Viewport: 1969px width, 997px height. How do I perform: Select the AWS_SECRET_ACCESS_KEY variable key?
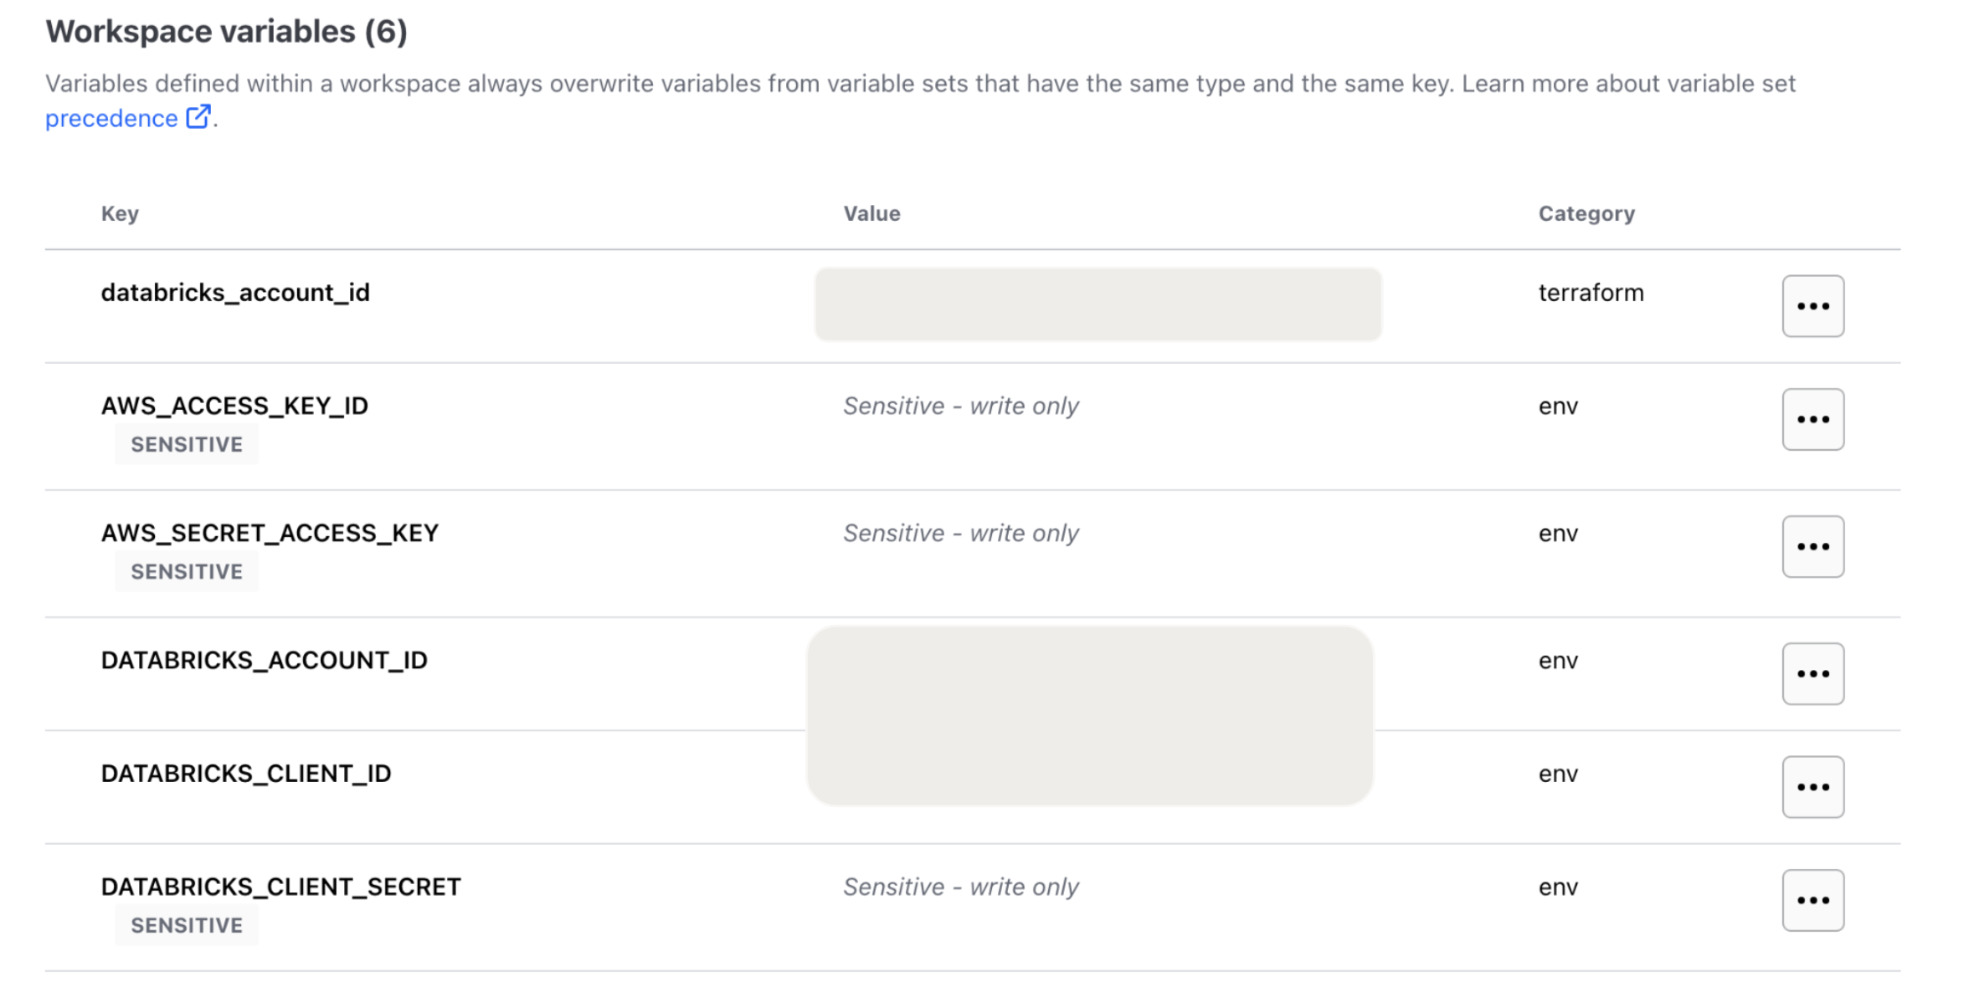point(270,533)
